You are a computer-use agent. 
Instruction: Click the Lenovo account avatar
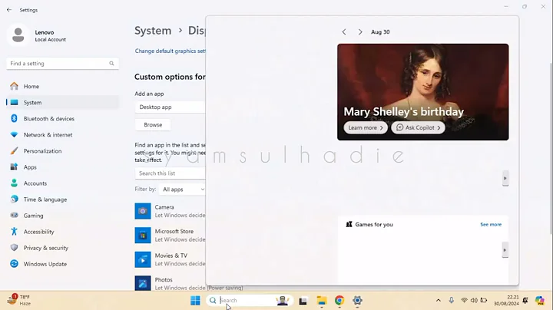(x=18, y=35)
